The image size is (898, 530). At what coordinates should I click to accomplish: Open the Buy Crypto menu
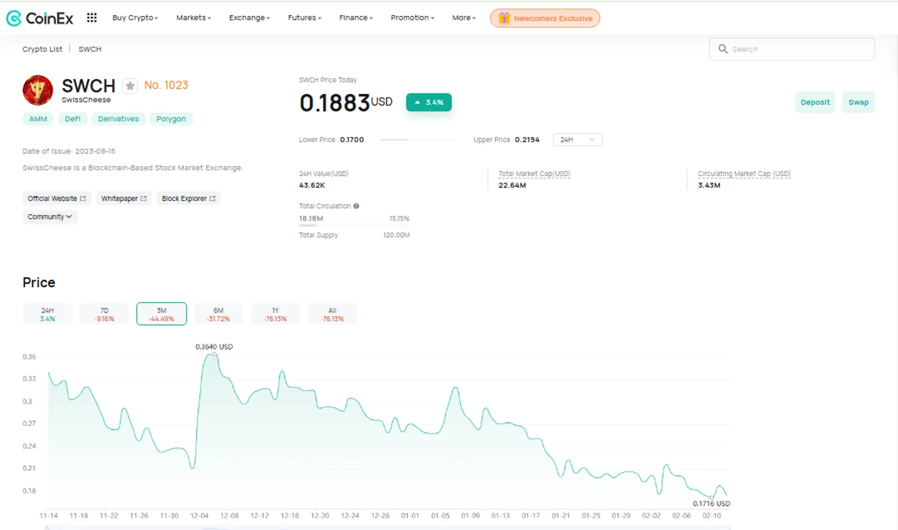tap(135, 18)
